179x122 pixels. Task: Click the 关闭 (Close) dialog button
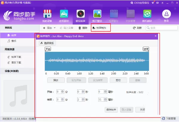140,110
